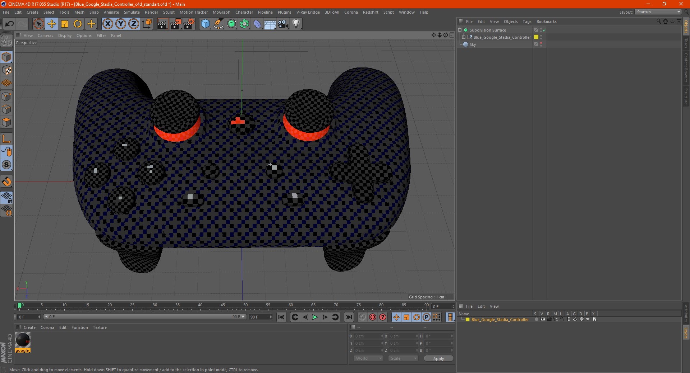Open the Content Browser side tab
This screenshot has width=690, height=373.
click(686, 67)
